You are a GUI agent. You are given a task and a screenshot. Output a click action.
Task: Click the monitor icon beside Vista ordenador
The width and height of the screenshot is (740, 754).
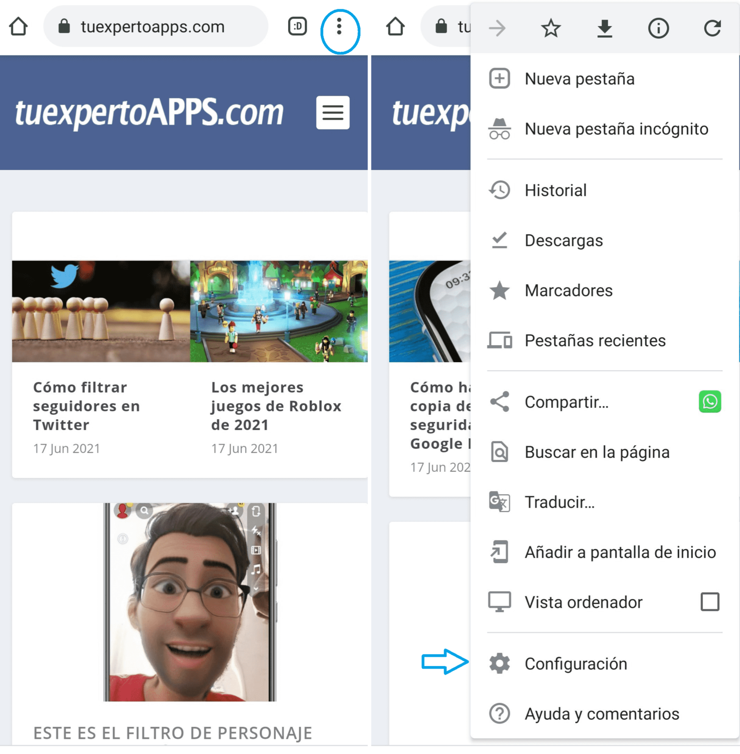click(x=500, y=602)
